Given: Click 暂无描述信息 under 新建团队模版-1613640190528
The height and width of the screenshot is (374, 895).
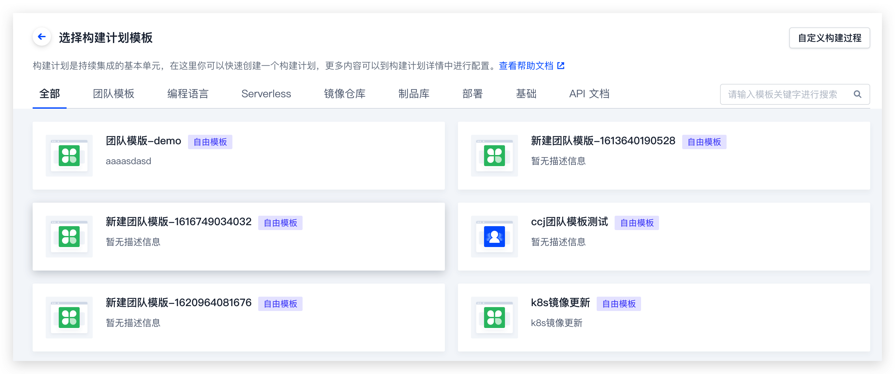Looking at the screenshot, I should coord(558,161).
